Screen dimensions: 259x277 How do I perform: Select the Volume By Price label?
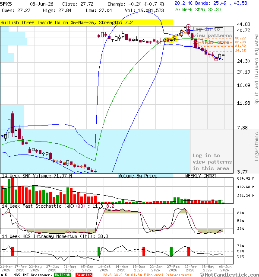(138, 176)
